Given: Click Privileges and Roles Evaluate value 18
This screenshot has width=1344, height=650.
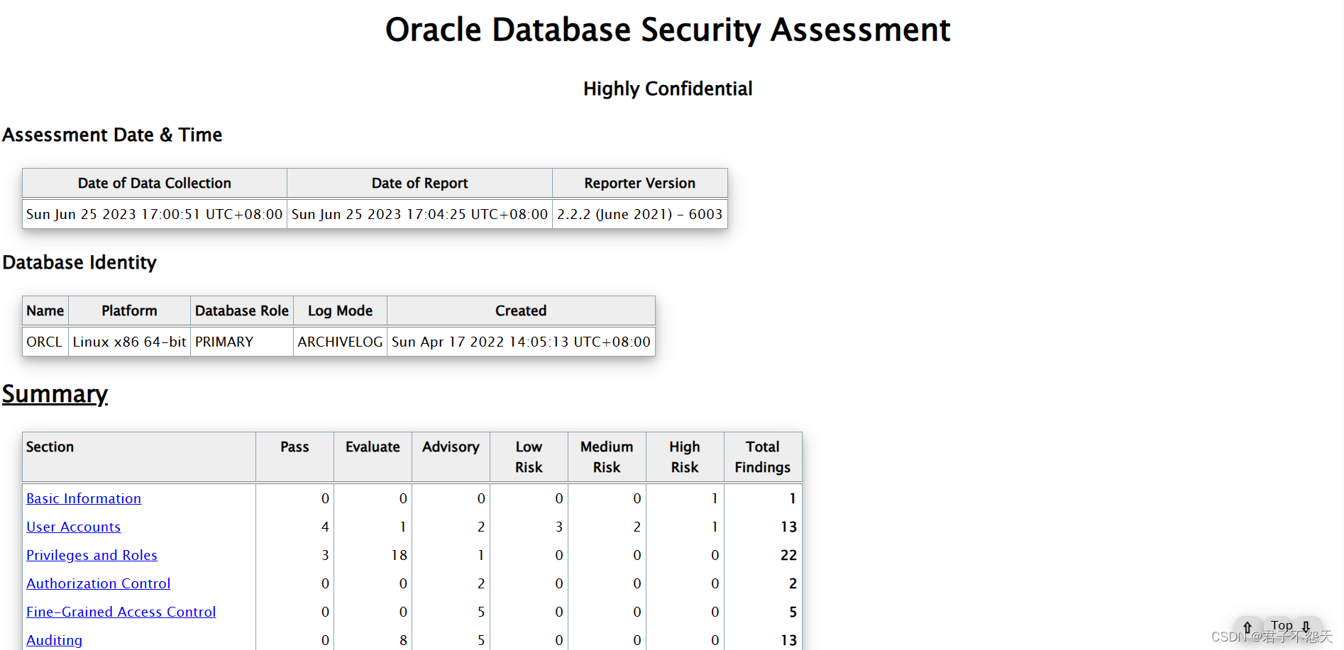Looking at the screenshot, I should click(400, 555).
